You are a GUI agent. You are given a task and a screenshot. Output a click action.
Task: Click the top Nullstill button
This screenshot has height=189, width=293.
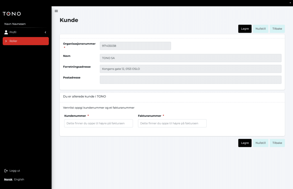[260, 29]
